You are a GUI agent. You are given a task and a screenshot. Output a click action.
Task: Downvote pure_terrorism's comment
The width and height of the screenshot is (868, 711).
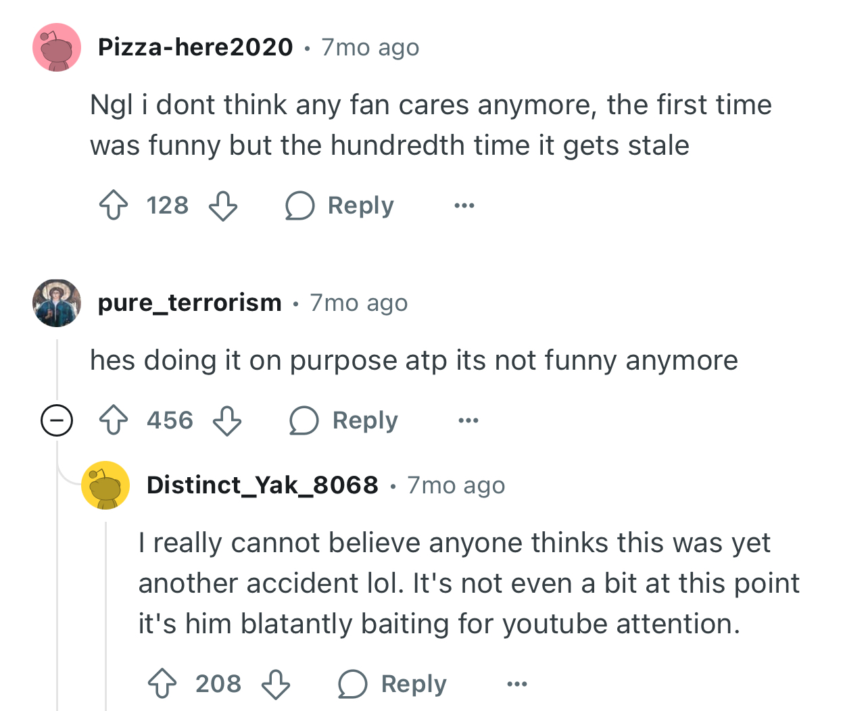(x=227, y=420)
